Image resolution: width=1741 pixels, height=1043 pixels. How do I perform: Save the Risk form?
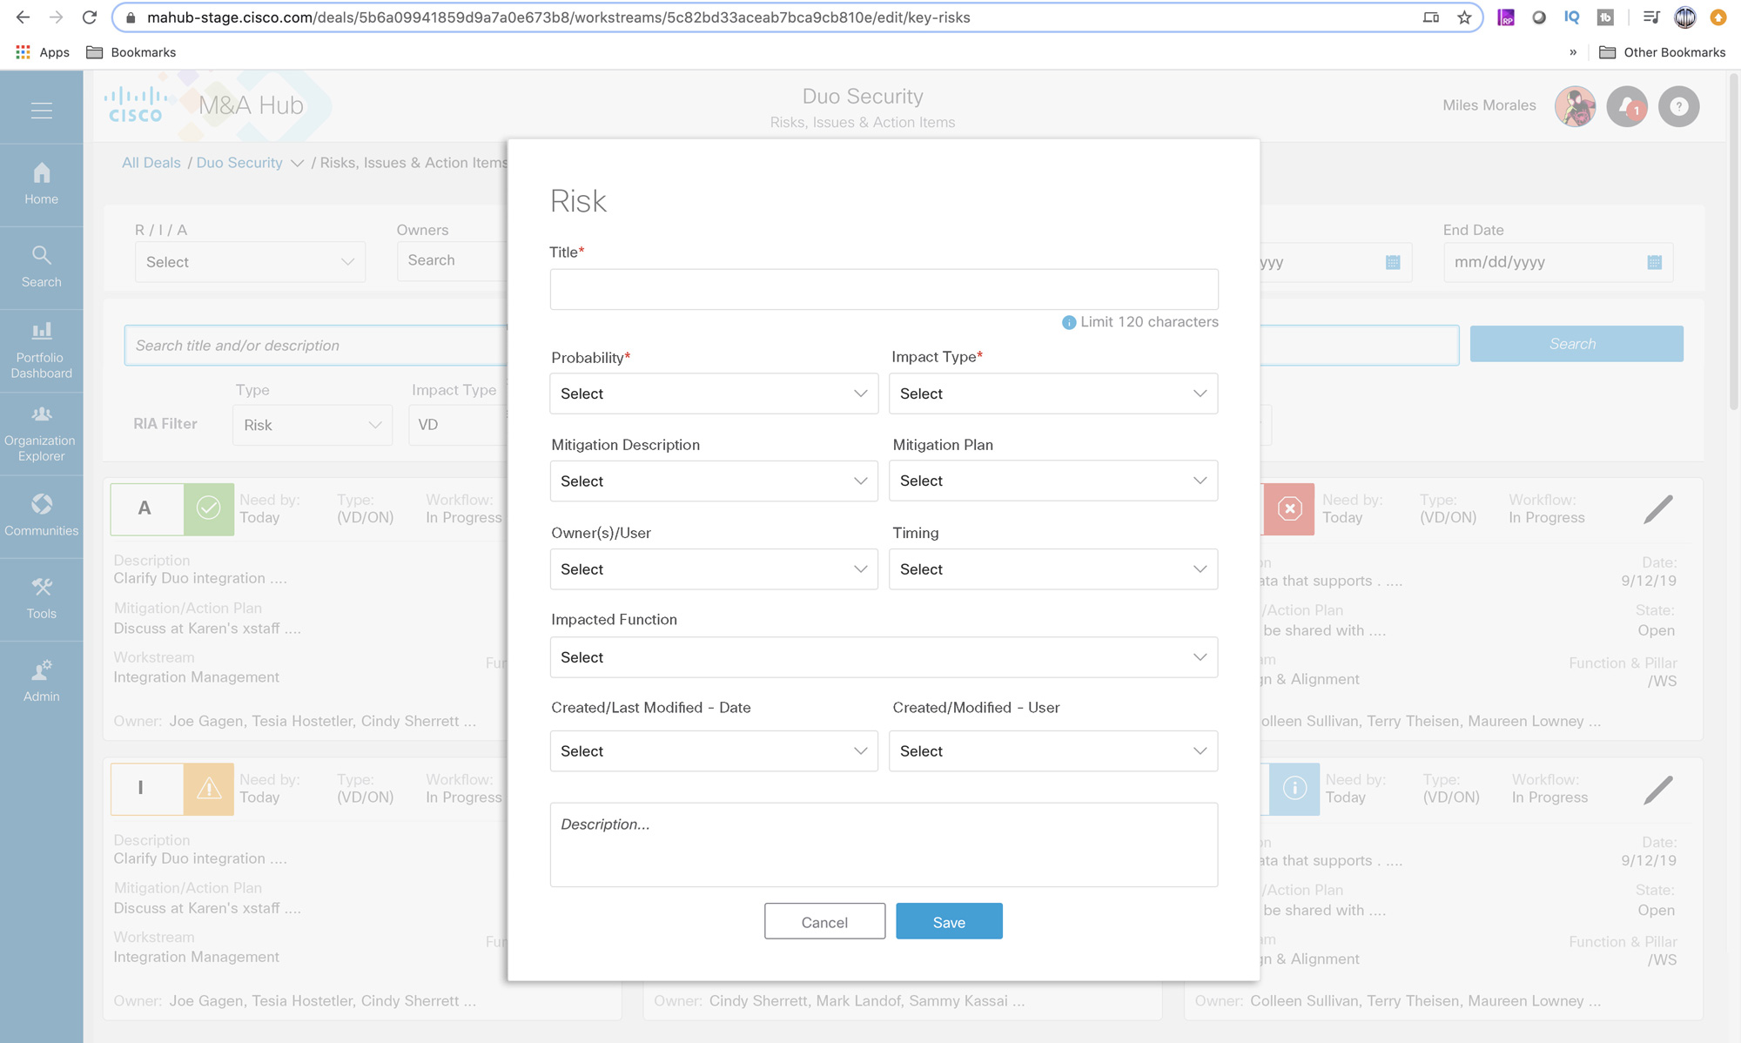(949, 921)
